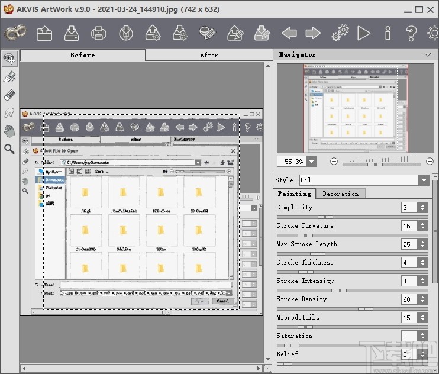Select the Eraser tool
The image size is (439, 374).
(x=9, y=95)
